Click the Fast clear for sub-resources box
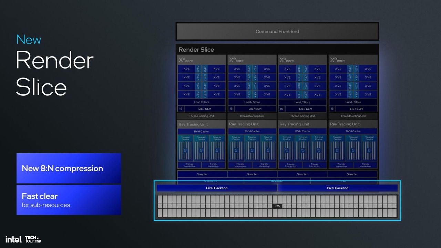Image resolution: width=441 pixels, height=248 pixels. [69, 200]
